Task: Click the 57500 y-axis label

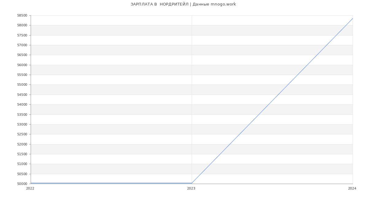Action: (x=22, y=36)
